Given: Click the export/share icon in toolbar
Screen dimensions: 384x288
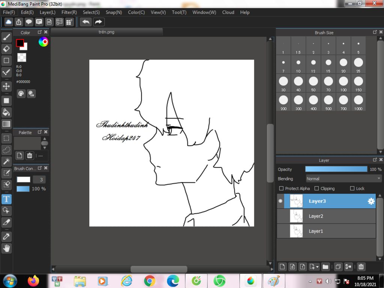Looking at the screenshot, I should pos(19,22).
